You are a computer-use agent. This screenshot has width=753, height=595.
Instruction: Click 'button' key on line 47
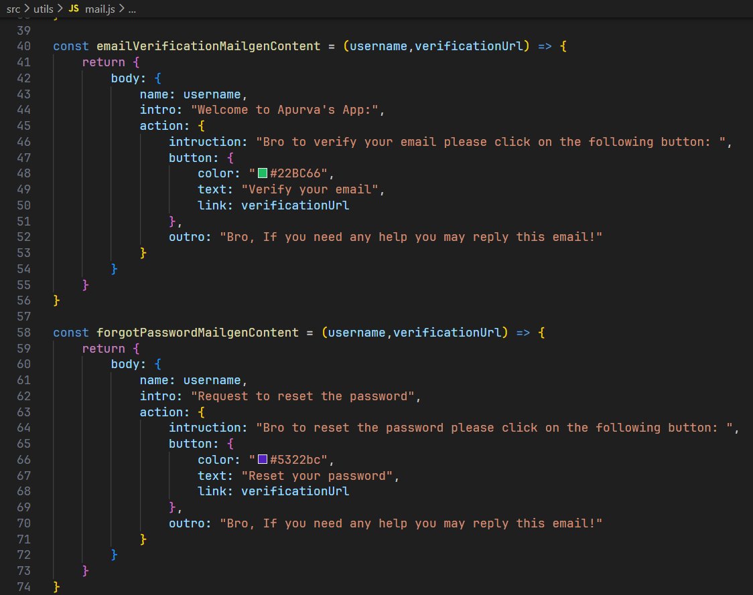tap(190, 158)
